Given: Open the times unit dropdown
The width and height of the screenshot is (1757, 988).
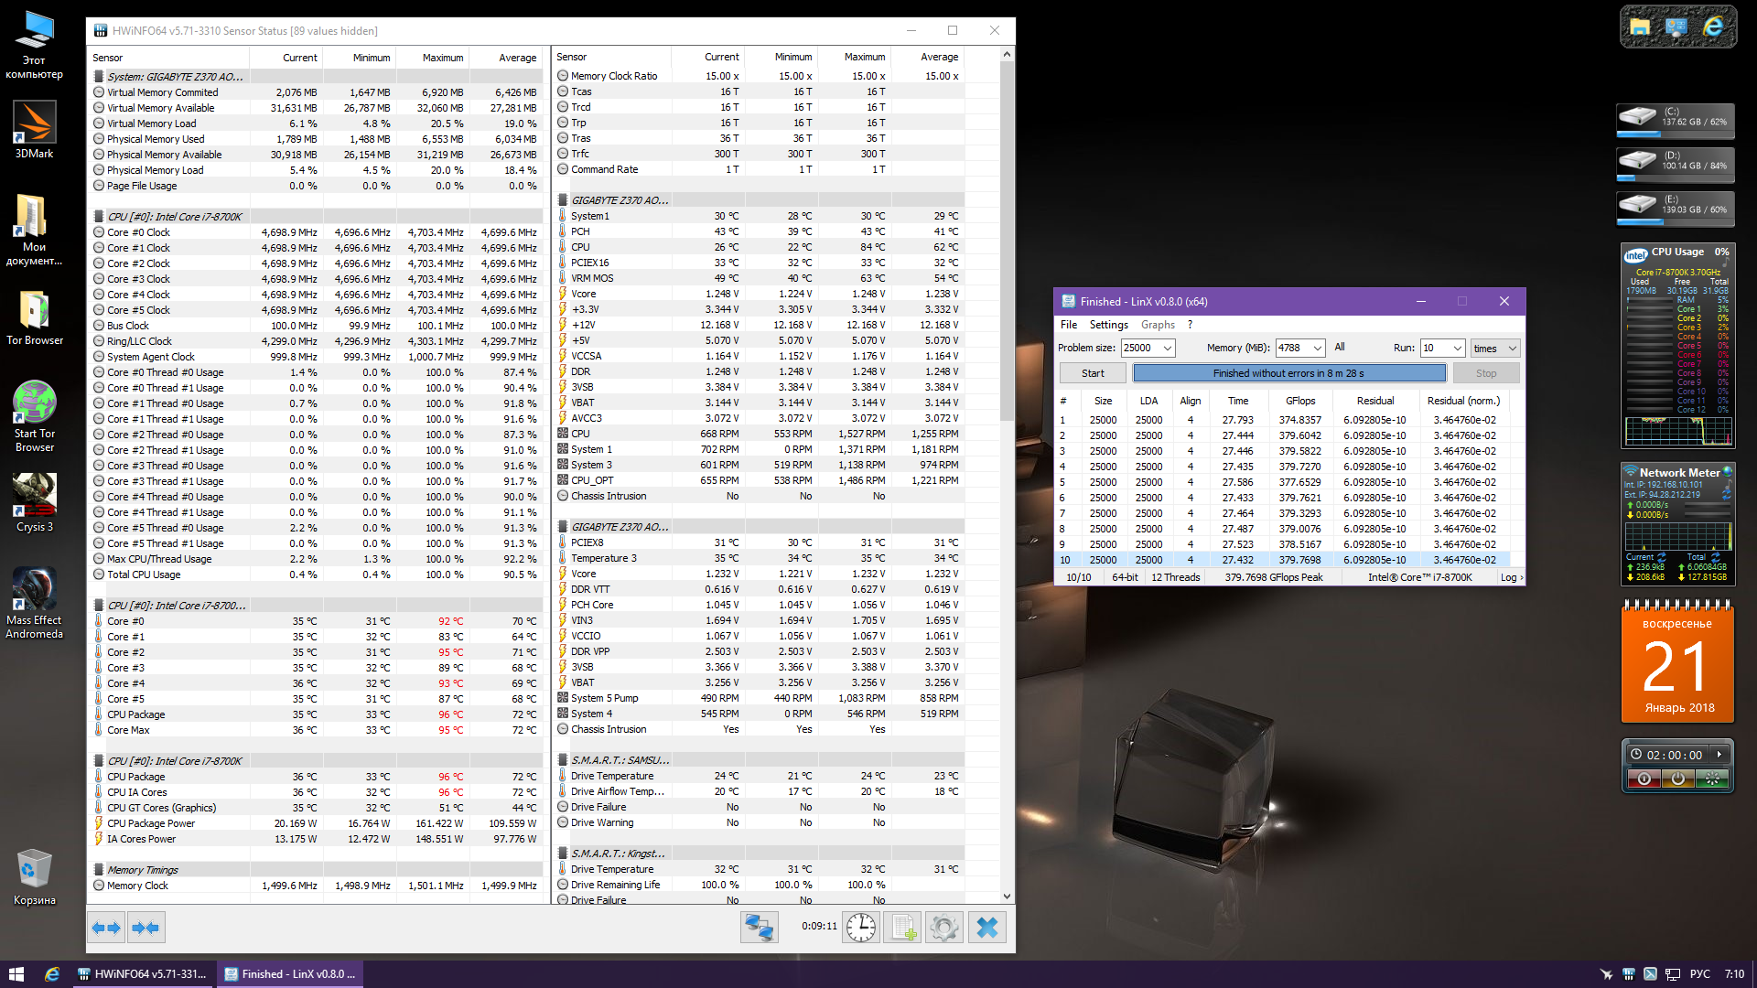Looking at the screenshot, I should pyautogui.click(x=1512, y=348).
